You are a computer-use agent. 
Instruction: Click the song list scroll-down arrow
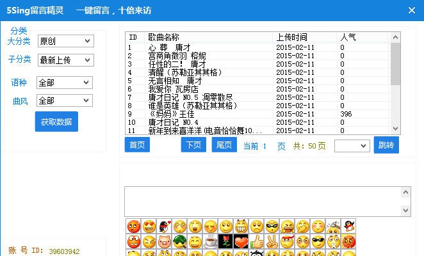point(395,129)
